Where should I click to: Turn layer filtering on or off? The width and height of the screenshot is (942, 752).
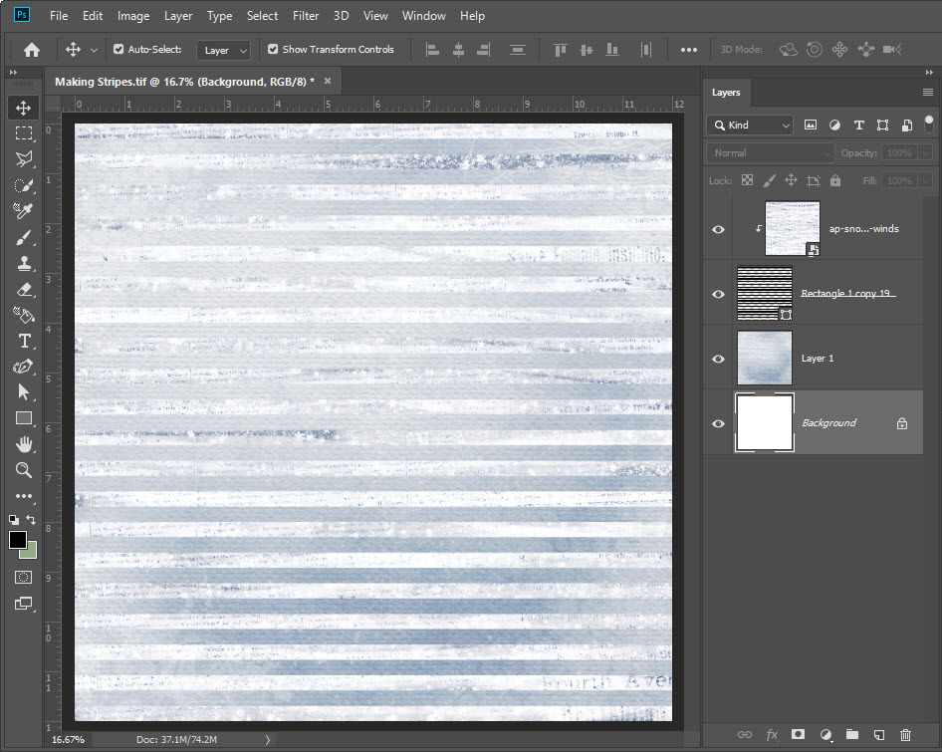click(929, 125)
